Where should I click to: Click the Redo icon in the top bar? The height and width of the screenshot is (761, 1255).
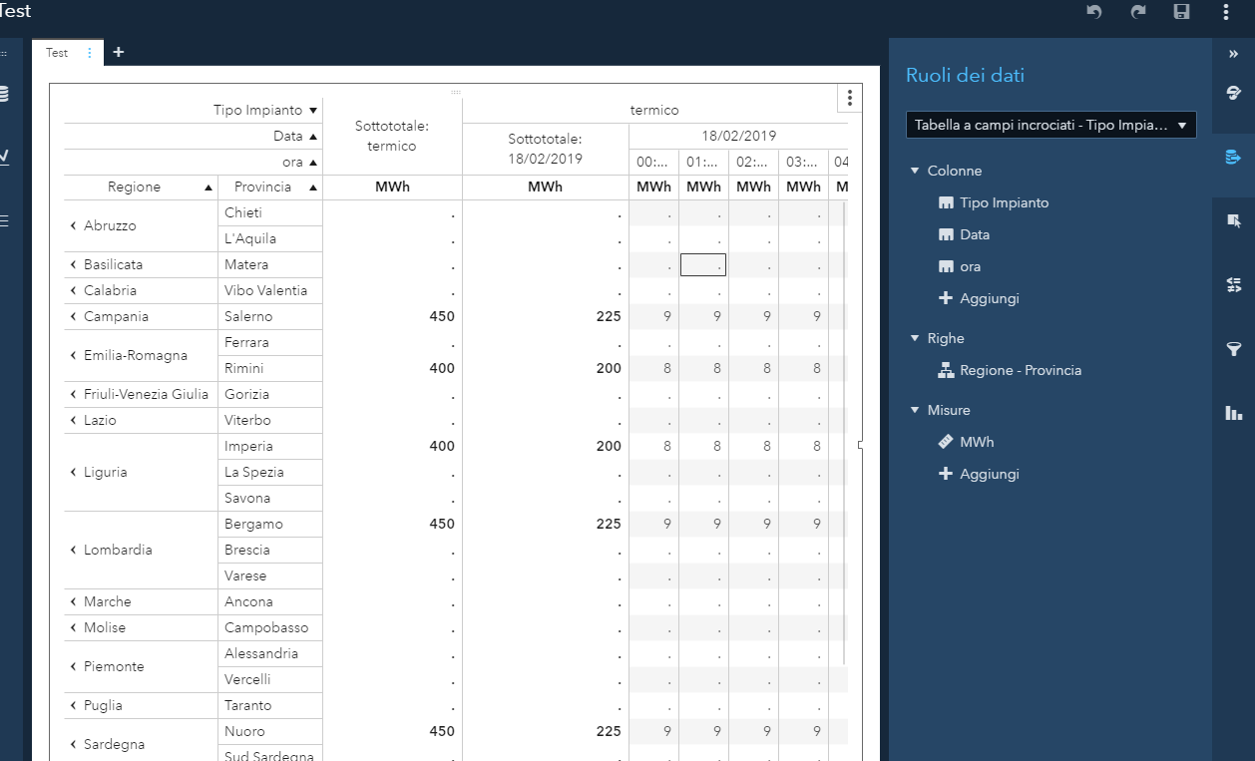1138,12
